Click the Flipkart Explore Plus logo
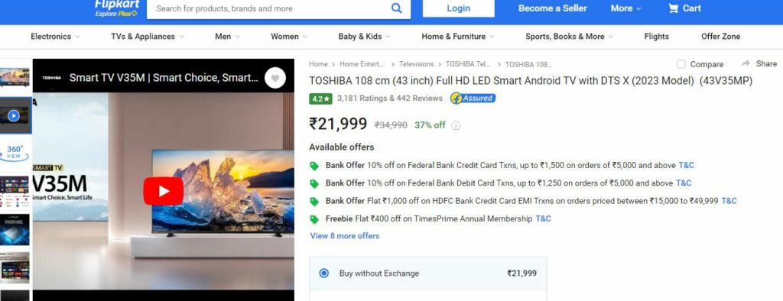Viewport: 783px width, 301px height. pos(116,8)
